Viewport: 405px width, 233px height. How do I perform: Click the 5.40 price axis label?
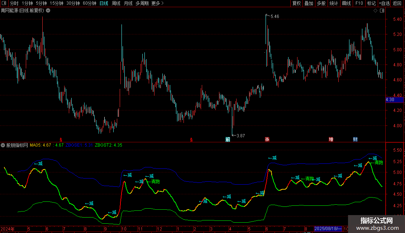(x=397, y=19)
